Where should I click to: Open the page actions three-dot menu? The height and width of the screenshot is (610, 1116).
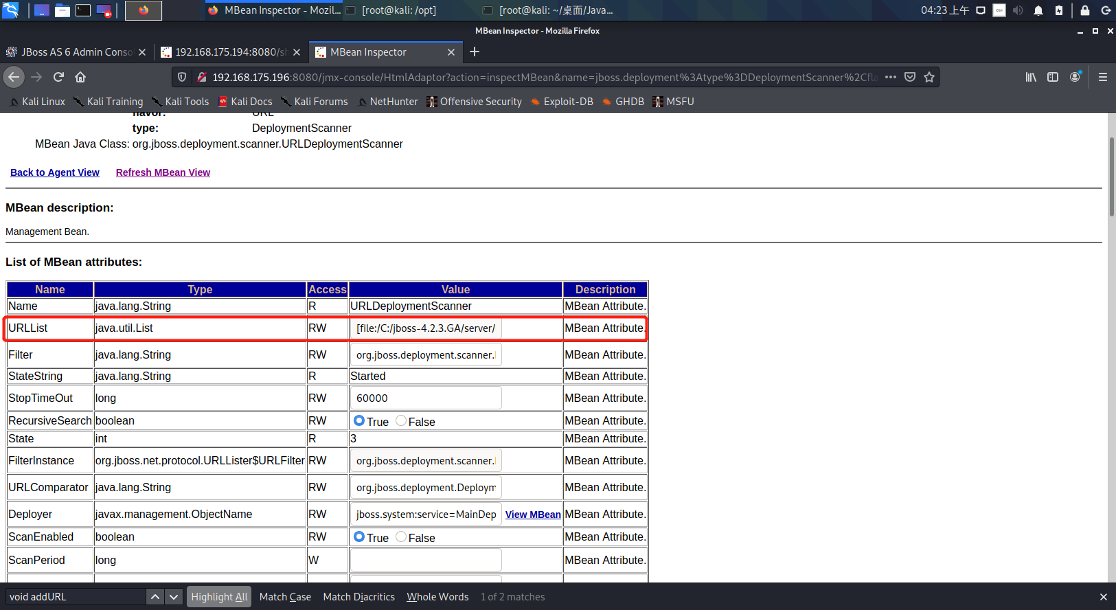pyautogui.click(x=891, y=77)
